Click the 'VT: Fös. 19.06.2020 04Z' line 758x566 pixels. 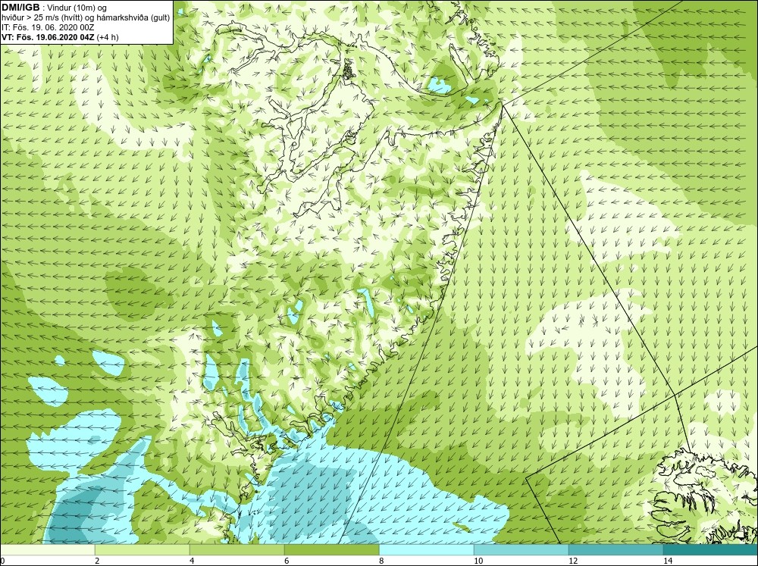(x=60, y=37)
